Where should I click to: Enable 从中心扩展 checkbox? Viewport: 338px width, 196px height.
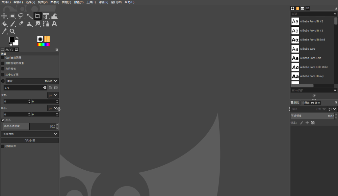(3, 75)
